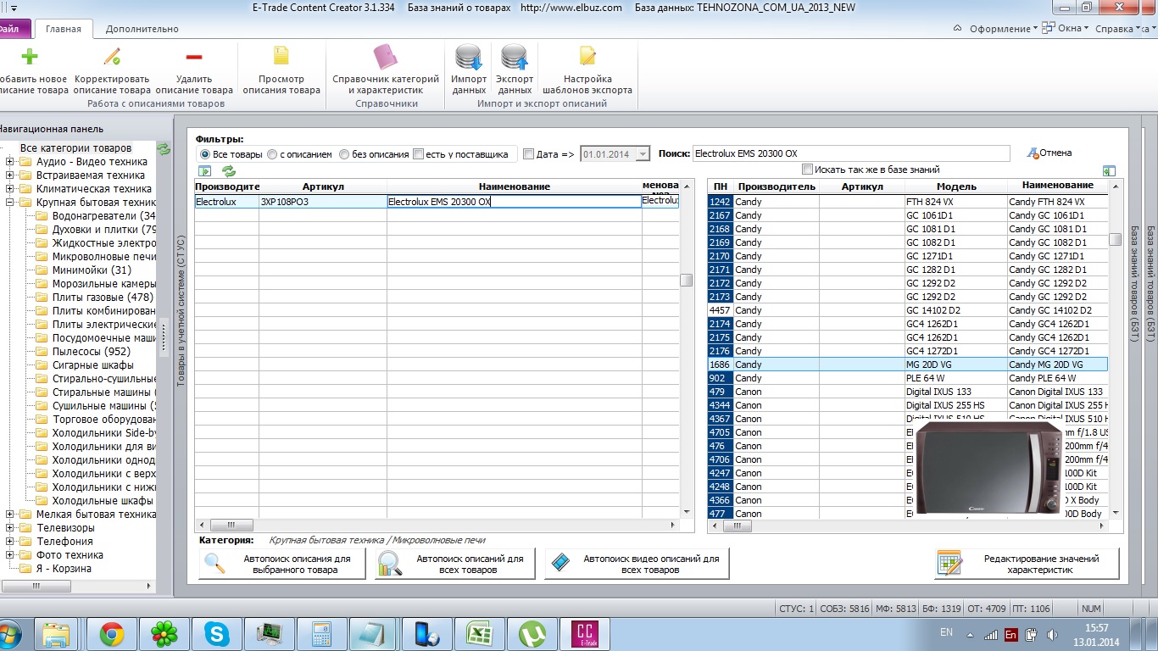1158x651 pixels.
Task: Select the Все товары radio button
Action: (x=205, y=154)
